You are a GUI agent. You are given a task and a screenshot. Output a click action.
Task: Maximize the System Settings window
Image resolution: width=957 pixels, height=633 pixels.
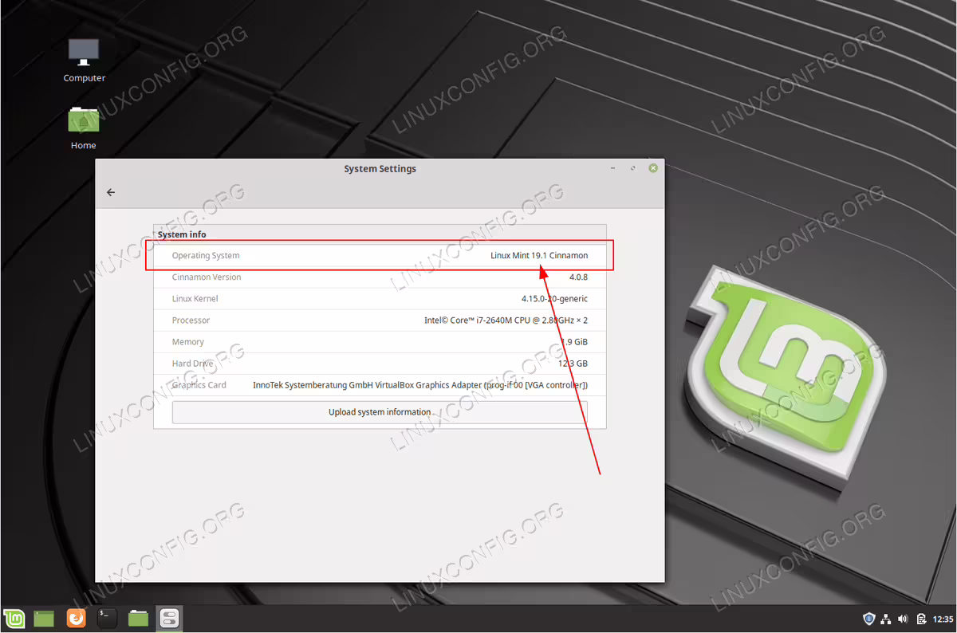click(x=633, y=168)
